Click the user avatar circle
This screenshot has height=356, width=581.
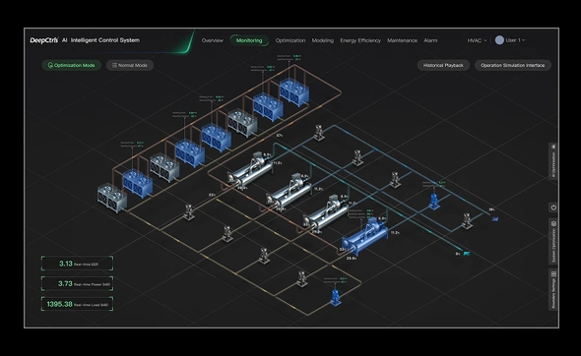point(499,40)
